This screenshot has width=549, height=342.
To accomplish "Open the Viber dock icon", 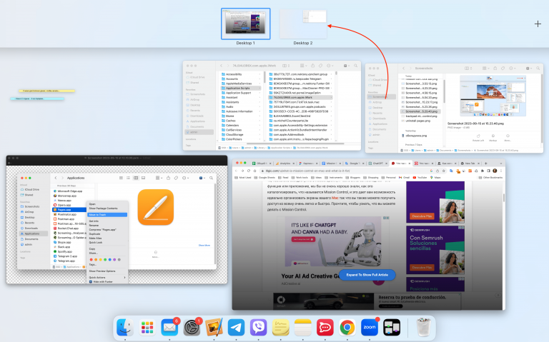I will 258,327.
